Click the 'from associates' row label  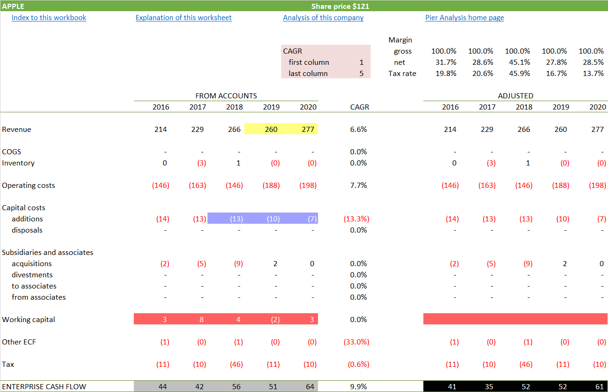pos(39,297)
